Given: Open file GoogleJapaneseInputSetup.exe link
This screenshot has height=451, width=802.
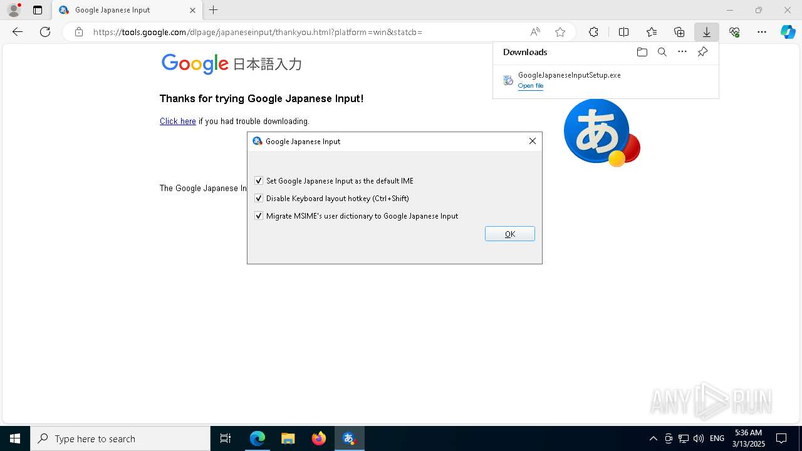Looking at the screenshot, I should click(x=531, y=86).
